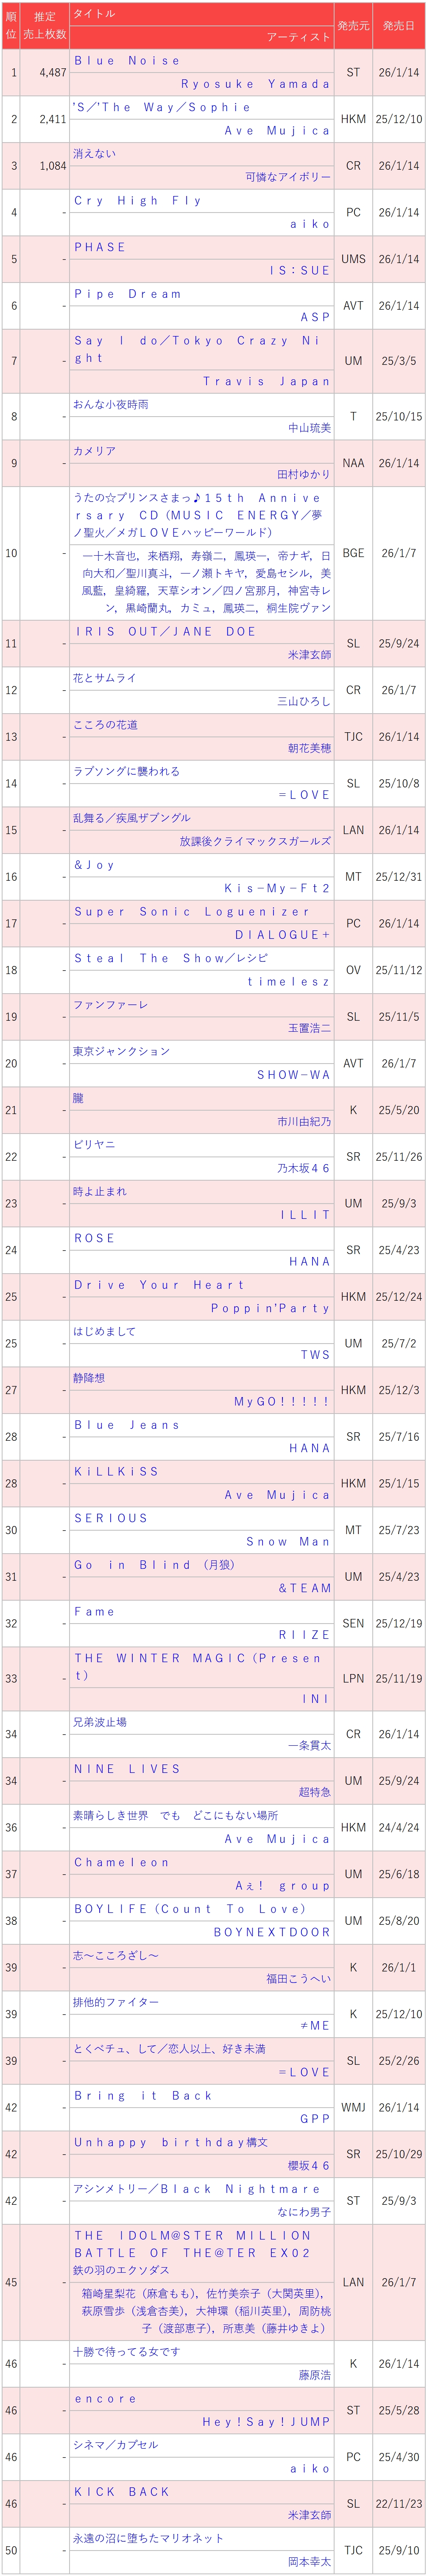Select the Kis-My-Ft2 artist name
The width and height of the screenshot is (427, 2576).
(277, 888)
